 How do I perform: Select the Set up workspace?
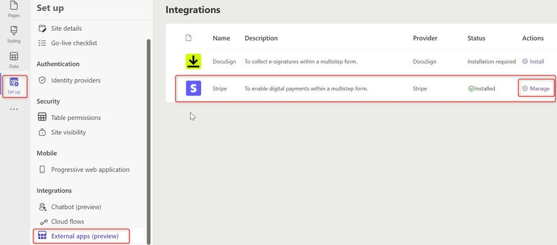pyautogui.click(x=14, y=86)
